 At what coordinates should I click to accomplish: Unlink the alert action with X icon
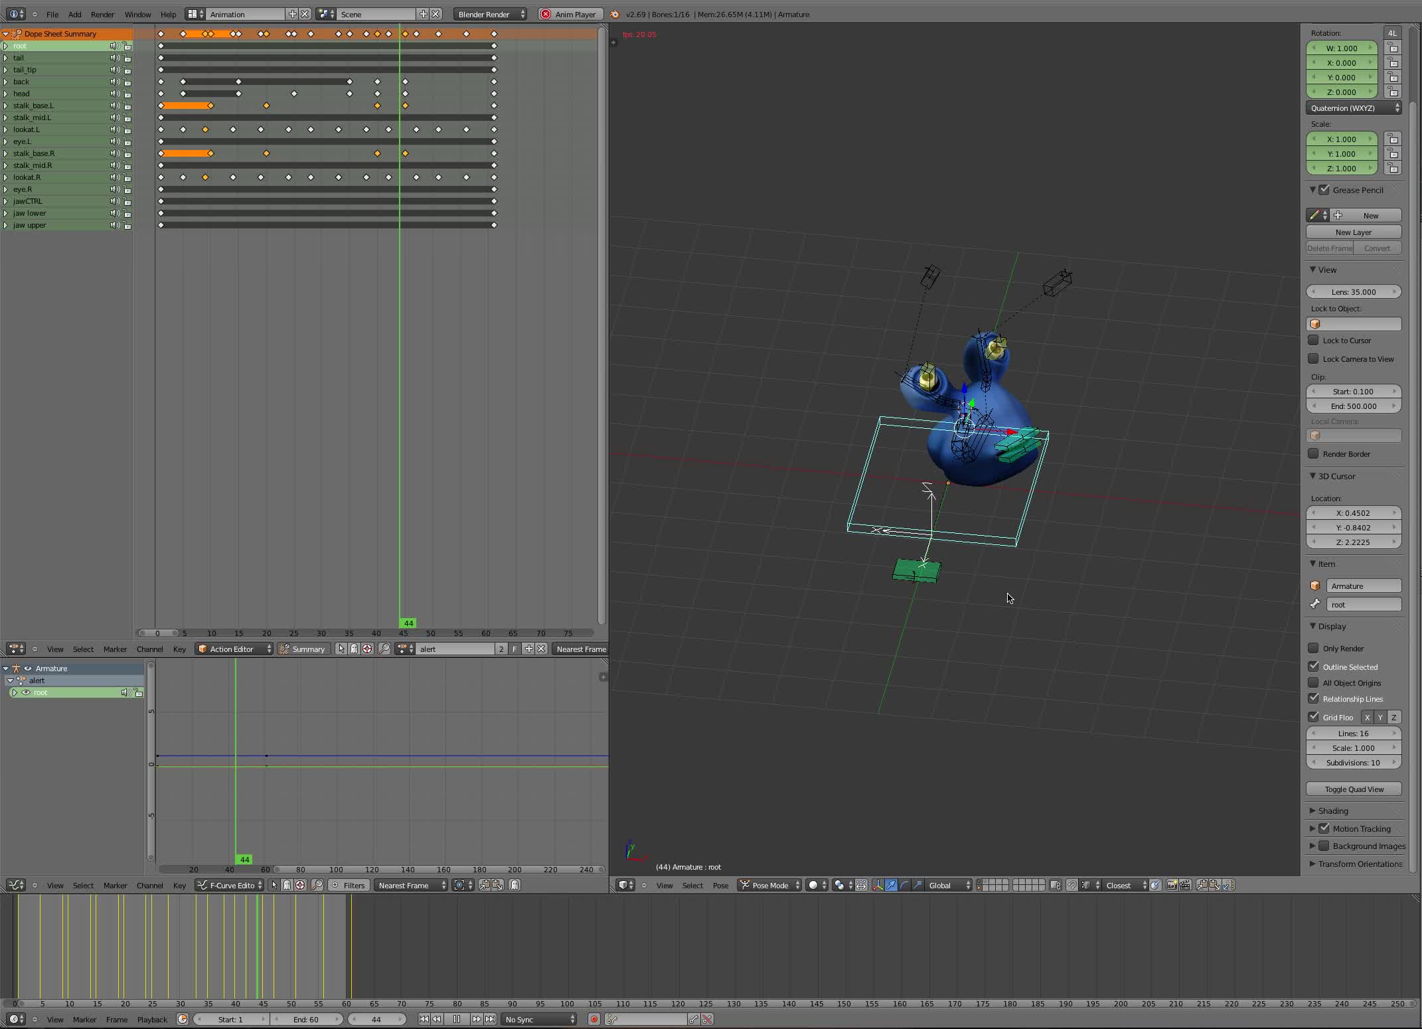(541, 649)
